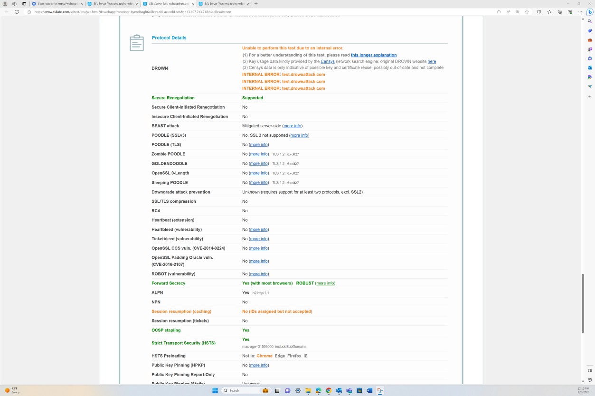Open Google Chrome from the taskbar
Viewport: 595px width, 396px height.
329,390
